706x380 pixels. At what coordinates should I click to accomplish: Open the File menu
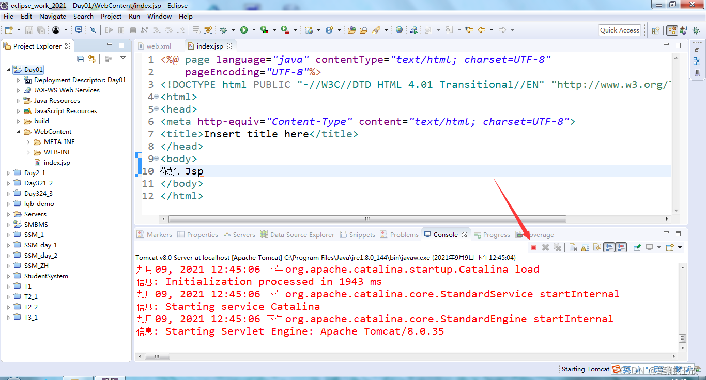(x=8, y=16)
